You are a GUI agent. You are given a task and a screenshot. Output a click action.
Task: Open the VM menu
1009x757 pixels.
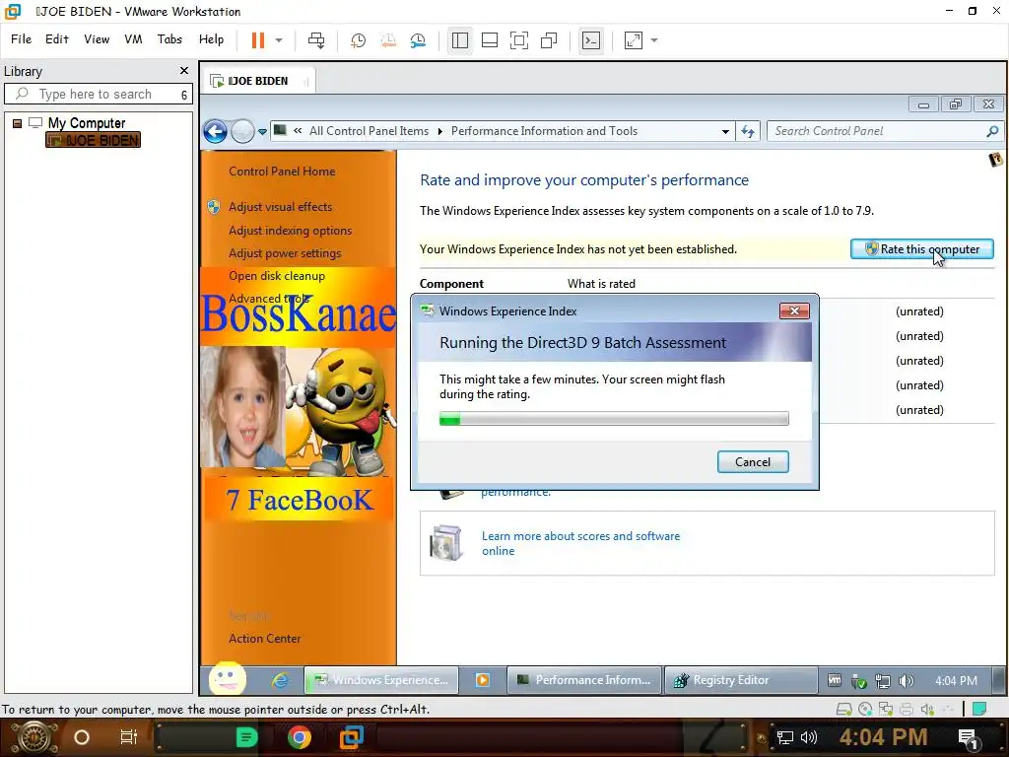[x=133, y=39]
